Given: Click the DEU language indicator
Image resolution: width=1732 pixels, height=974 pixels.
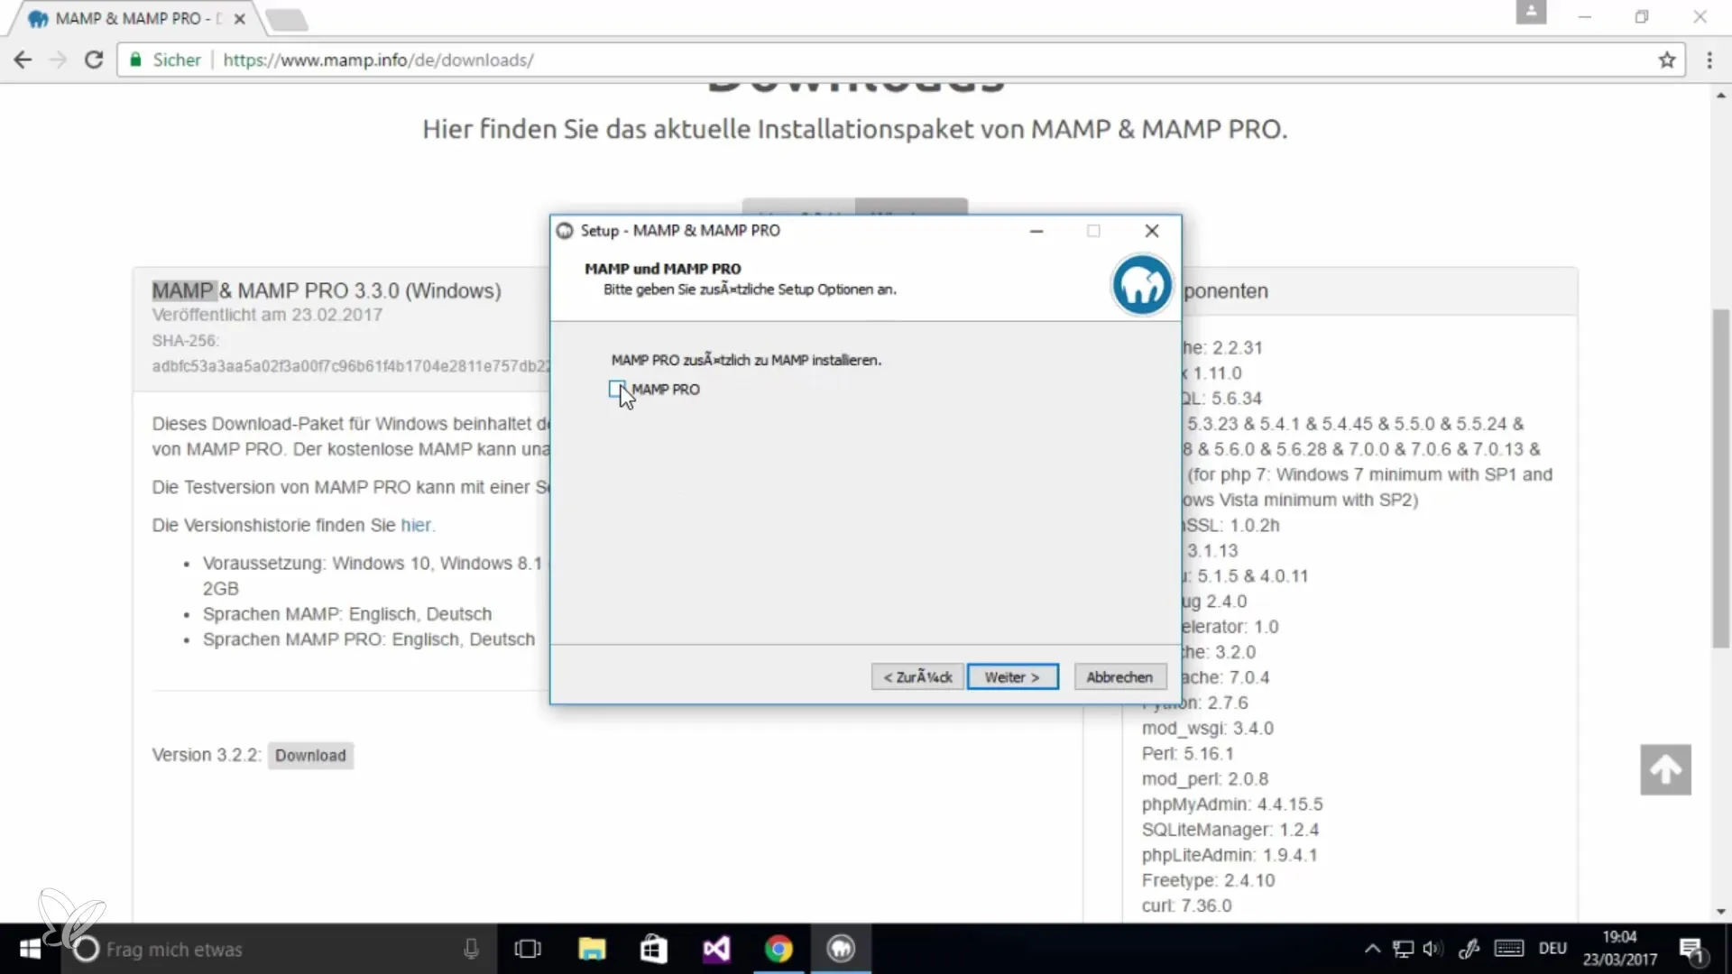Looking at the screenshot, I should click(1552, 949).
